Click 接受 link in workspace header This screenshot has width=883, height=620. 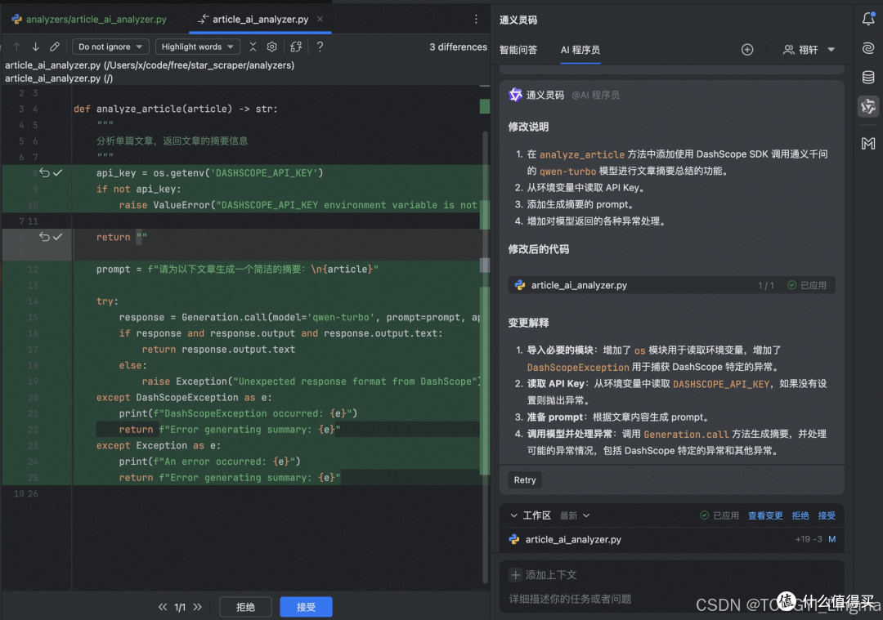(827, 515)
